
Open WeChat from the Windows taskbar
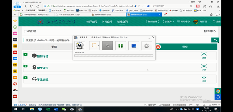[64, 109]
